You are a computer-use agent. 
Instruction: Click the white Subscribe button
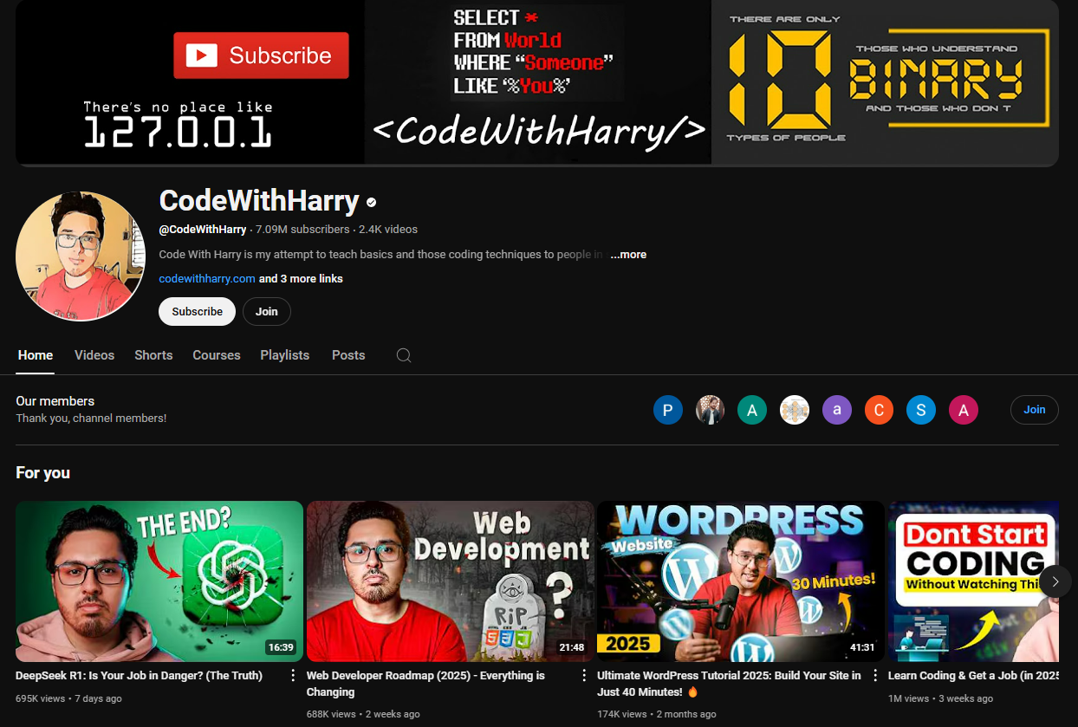click(197, 312)
